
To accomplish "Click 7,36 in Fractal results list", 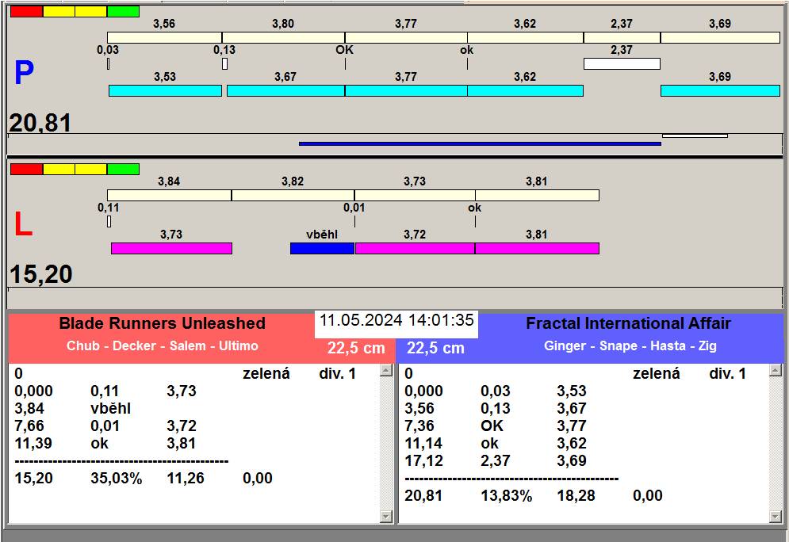I will pyautogui.click(x=419, y=426).
